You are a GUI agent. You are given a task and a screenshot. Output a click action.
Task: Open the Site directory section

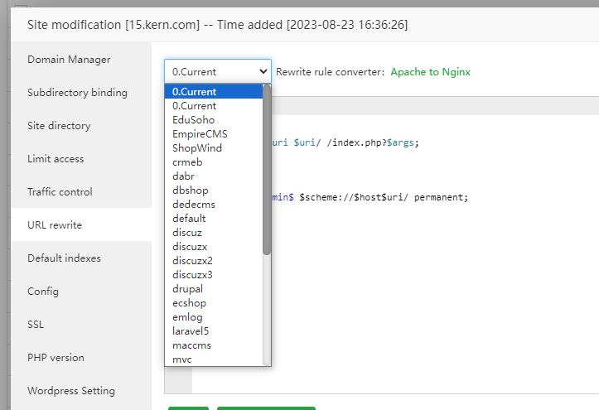pyautogui.click(x=59, y=126)
